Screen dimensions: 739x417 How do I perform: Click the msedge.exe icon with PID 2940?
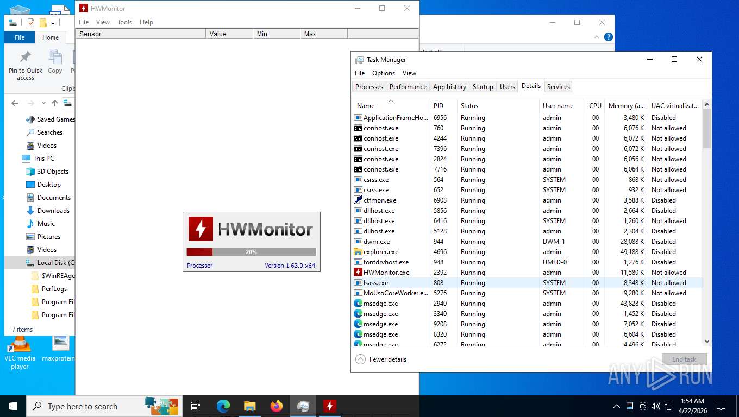358,304
